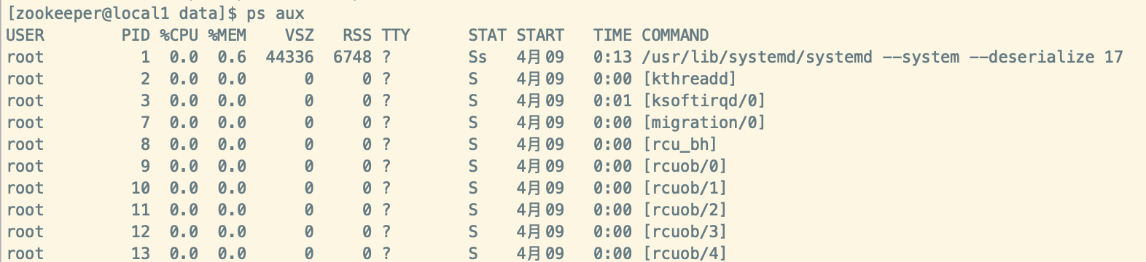Click the [kthreadd] process name
Image resolution: width=1146 pixels, height=262 pixels.
click(690, 79)
